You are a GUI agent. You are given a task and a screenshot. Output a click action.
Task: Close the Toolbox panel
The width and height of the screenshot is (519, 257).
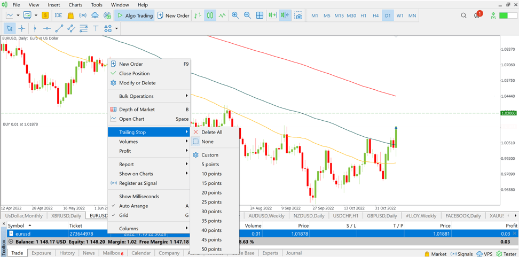click(x=4, y=223)
